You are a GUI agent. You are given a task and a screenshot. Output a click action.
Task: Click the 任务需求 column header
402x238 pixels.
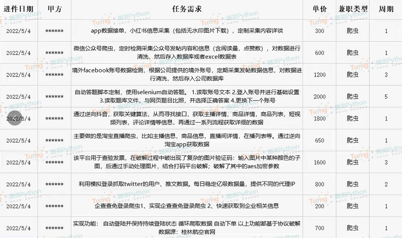coord(187,9)
